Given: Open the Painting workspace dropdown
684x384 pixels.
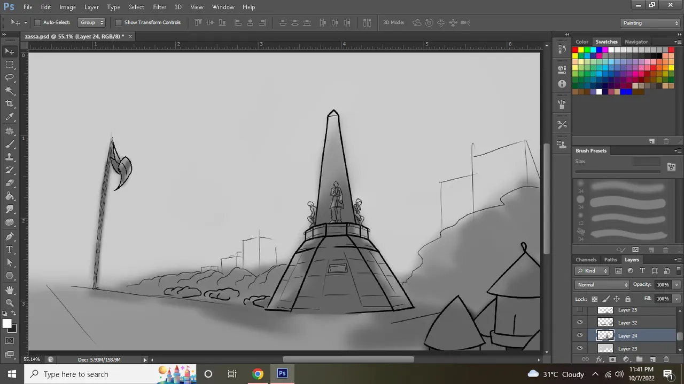Looking at the screenshot, I should (x=650, y=23).
